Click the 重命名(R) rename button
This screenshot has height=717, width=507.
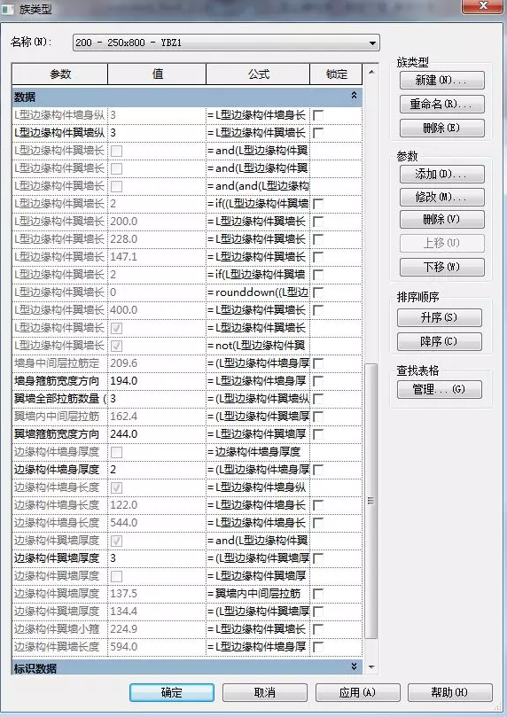441,104
